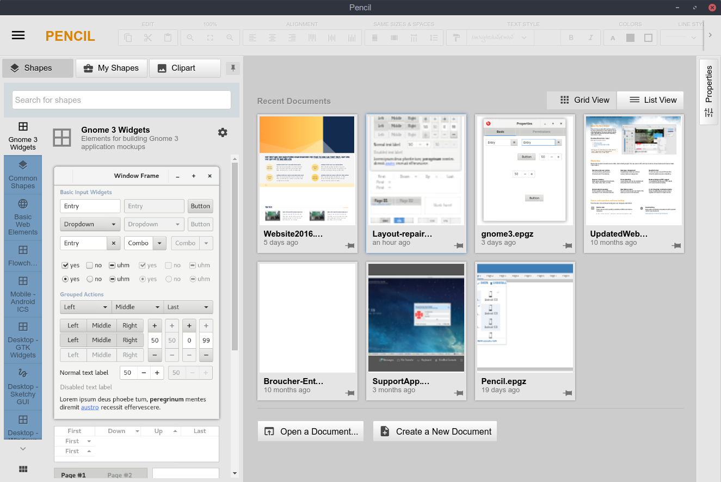Pin the Pencil.epgz document
This screenshot has height=482, width=721.
[568, 393]
